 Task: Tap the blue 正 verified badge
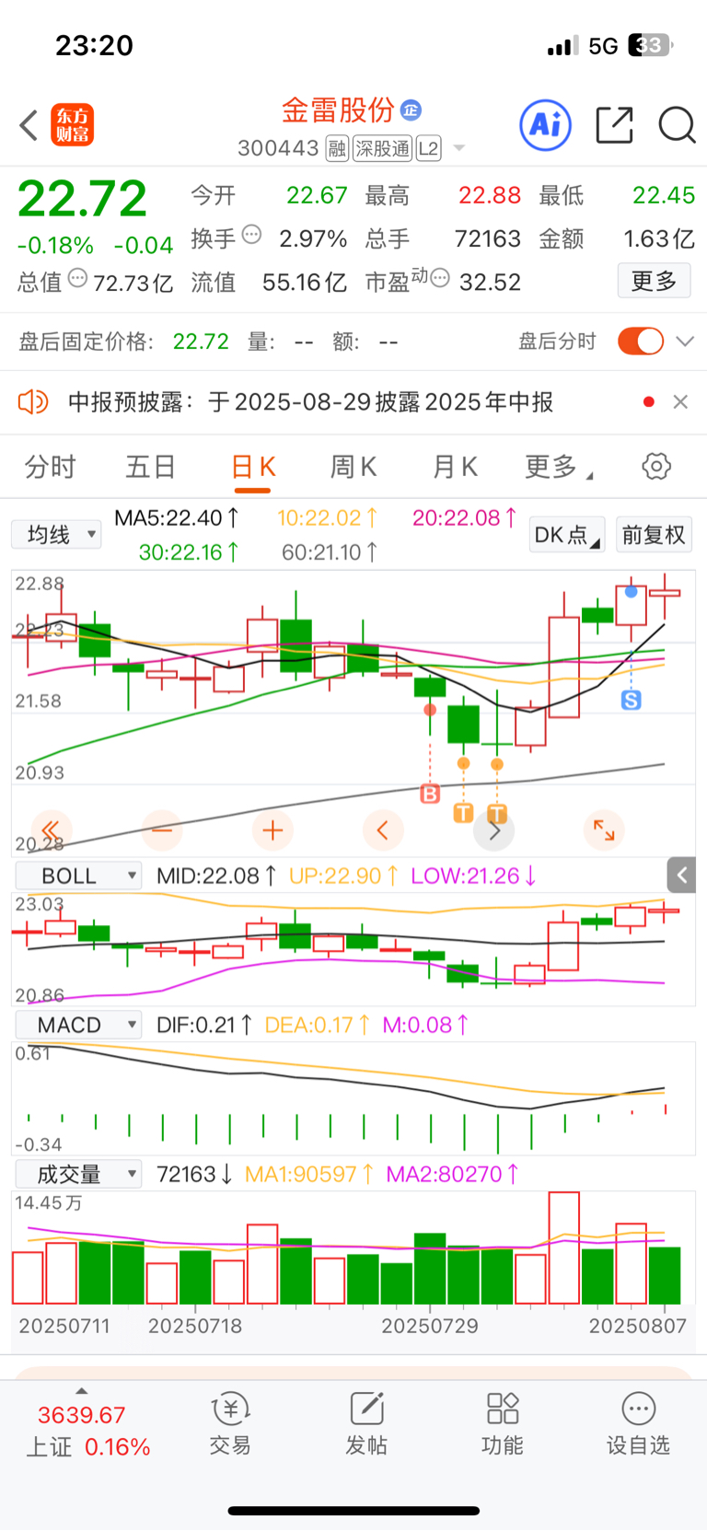pyautogui.click(x=411, y=110)
